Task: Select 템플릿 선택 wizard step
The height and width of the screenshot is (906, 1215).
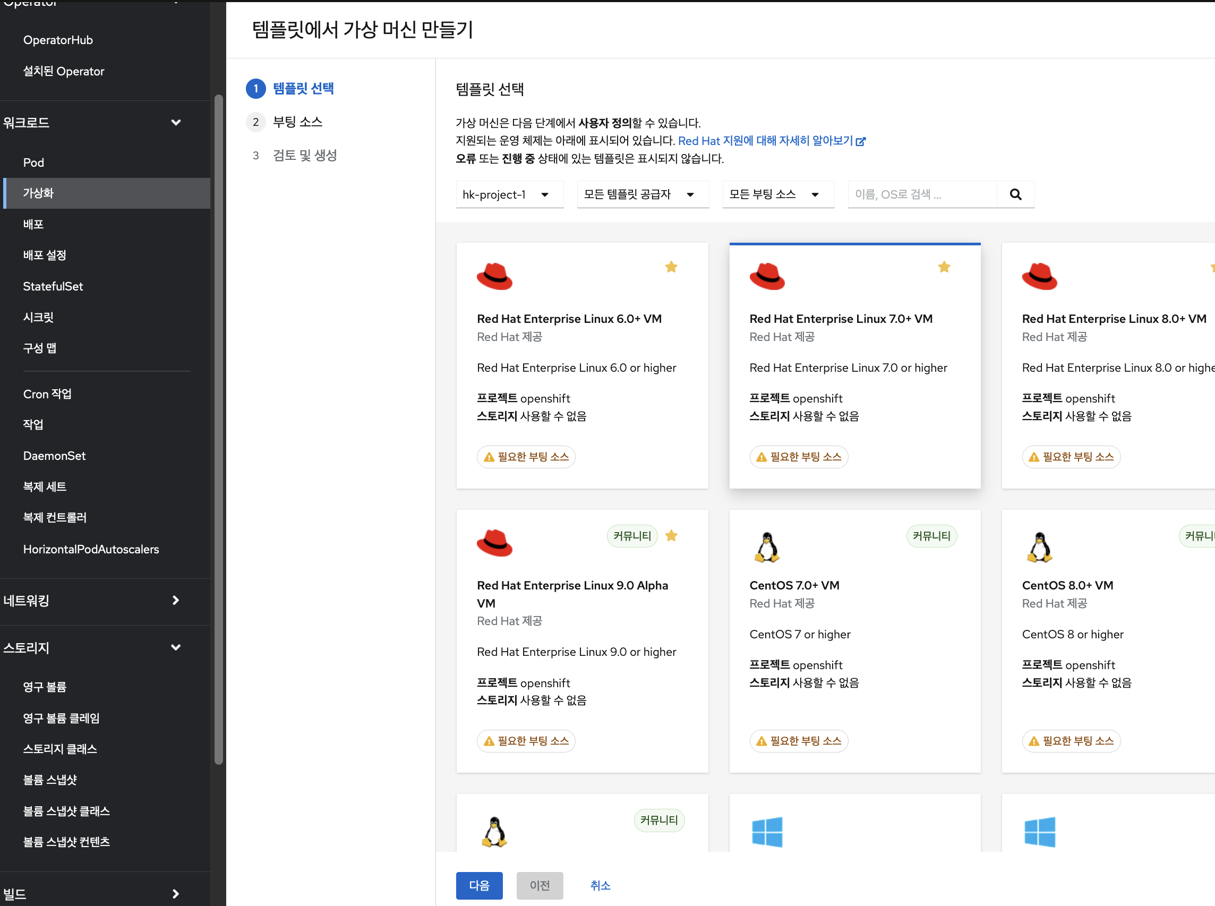Action: pos(303,88)
